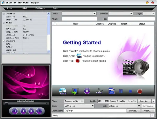Click the Copyright property row
The height and width of the screenshot is (119, 157).
[x=25, y=50]
